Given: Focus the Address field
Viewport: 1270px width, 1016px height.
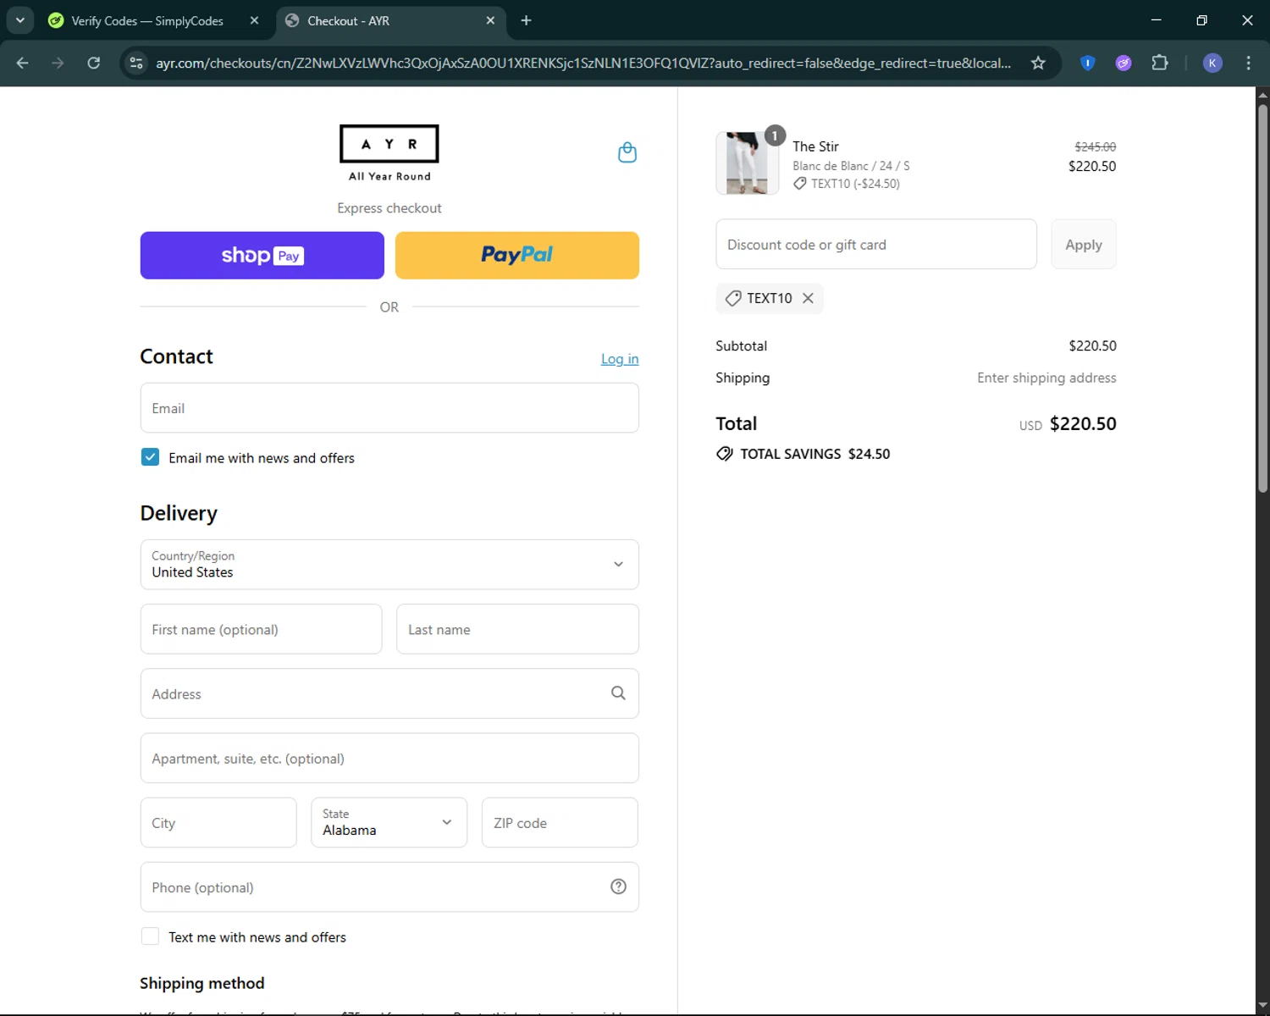Looking at the screenshot, I should 389,693.
